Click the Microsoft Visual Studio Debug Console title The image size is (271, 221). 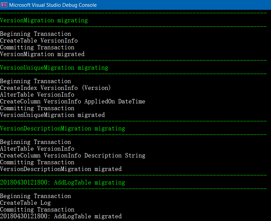[53, 5]
